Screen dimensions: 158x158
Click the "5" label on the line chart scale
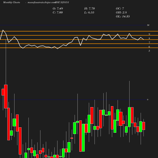click(149, 51)
